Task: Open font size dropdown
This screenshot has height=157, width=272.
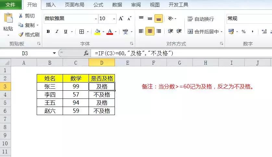Action: (x=114, y=19)
